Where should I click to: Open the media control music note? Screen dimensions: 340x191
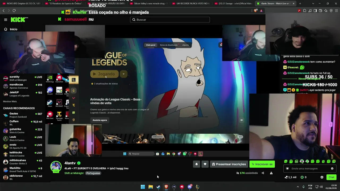(x=310, y=11)
